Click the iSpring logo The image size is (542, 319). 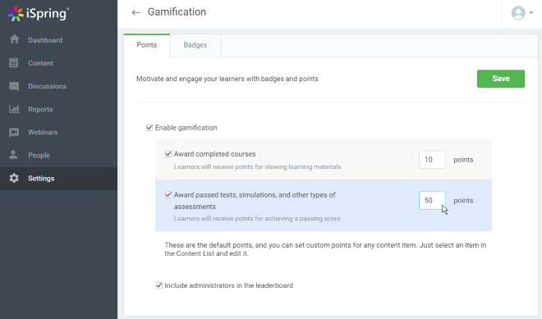click(x=38, y=14)
